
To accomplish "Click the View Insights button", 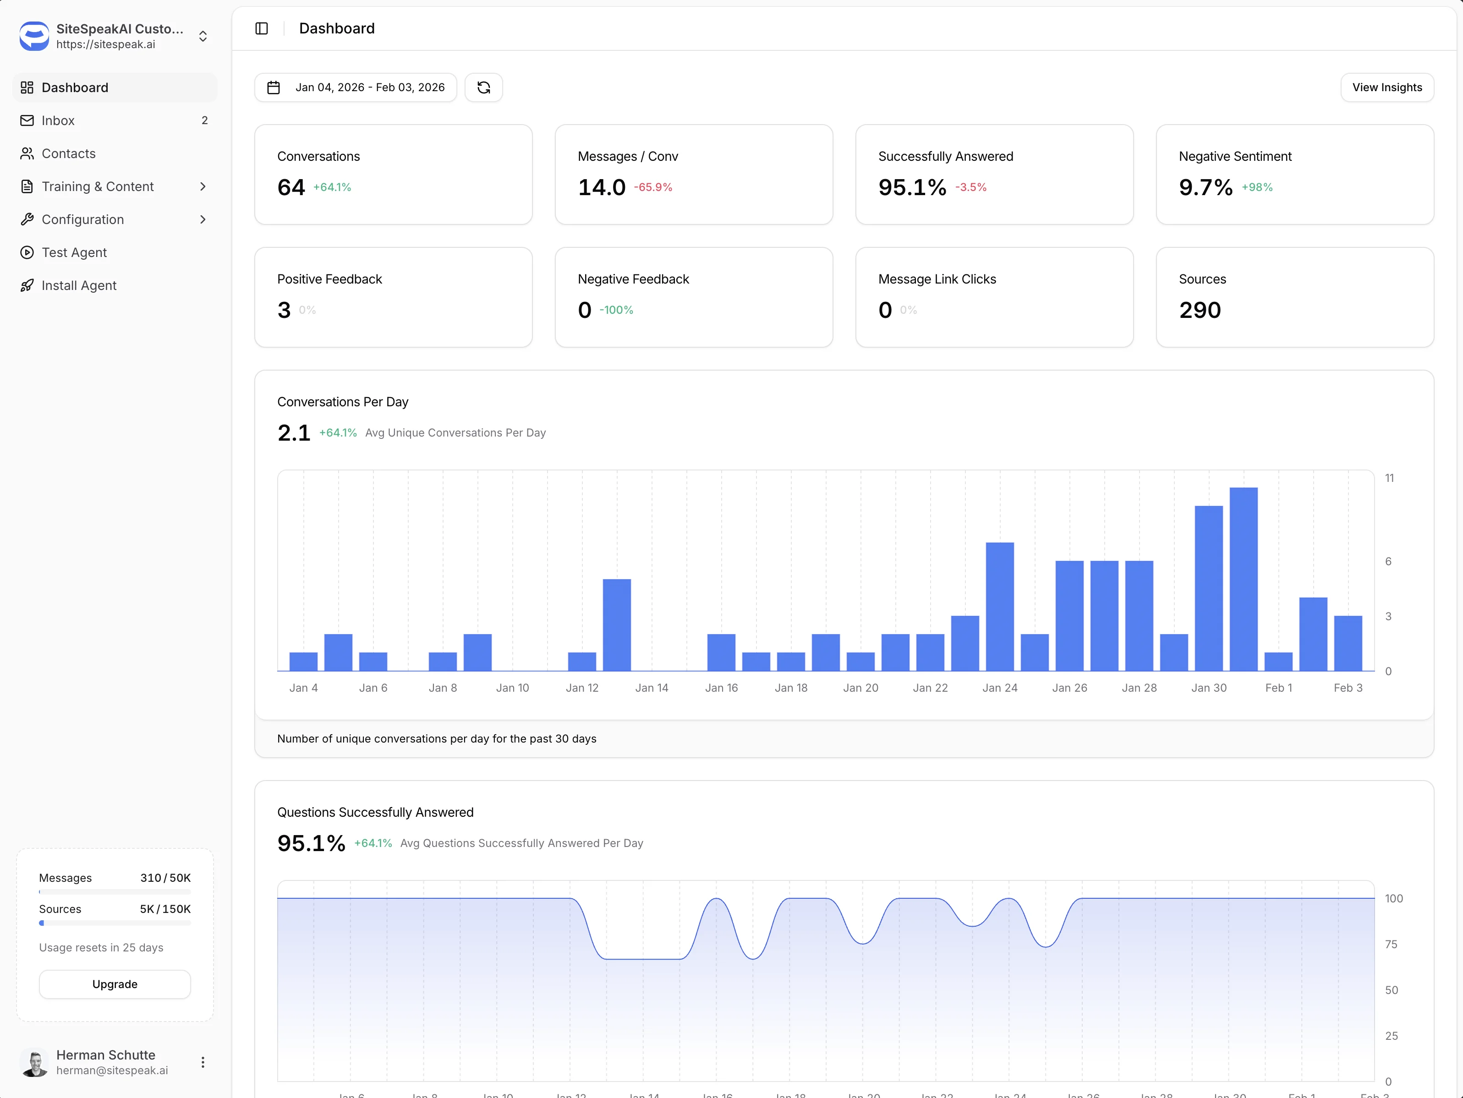I will [1386, 87].
